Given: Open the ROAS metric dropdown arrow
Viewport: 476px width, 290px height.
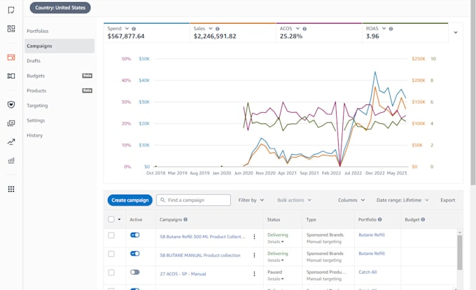Looking at the screenshot, I should [x=384, y=29].
